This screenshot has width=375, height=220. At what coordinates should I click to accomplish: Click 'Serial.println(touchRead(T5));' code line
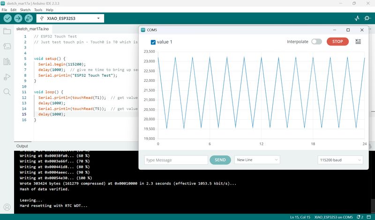coord(72,109)
